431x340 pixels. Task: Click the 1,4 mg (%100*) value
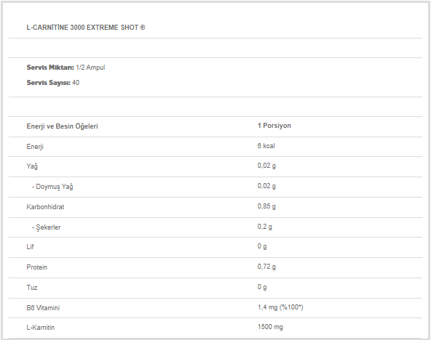tap(280, 307)
